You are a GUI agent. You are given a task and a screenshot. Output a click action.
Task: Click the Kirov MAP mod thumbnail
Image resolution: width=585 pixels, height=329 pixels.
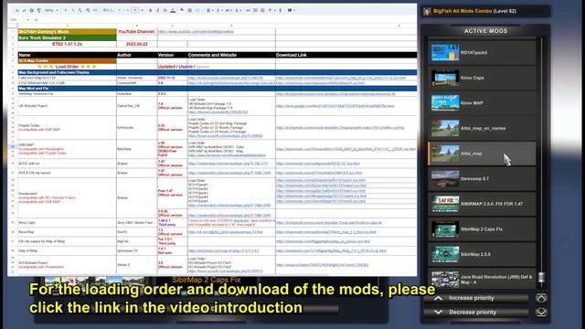coord(445,103)
